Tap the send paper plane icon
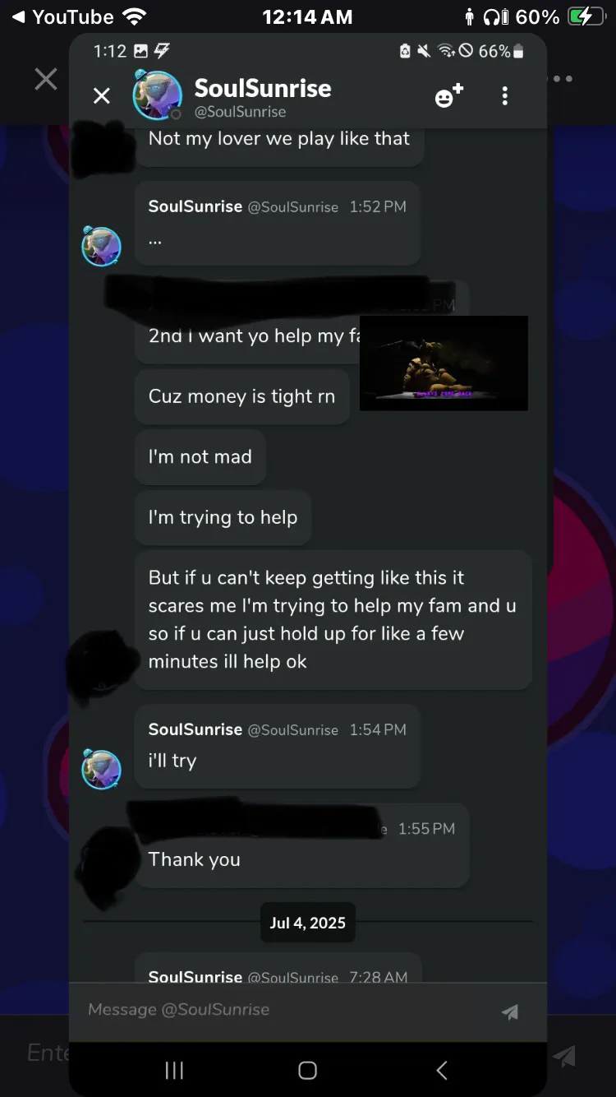This screenshot has height=1097, width=616. (510, 1011)
